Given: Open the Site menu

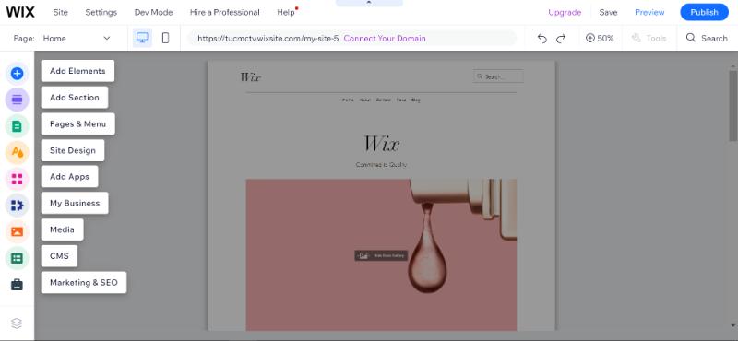Looking at the screenshot, I should 60,12.
